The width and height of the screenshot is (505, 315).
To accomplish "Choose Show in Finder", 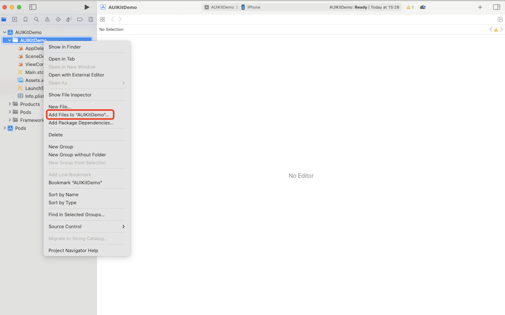I will coord(87,47).
